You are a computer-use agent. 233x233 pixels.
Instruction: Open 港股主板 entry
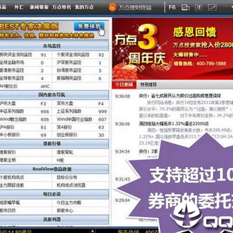click(8, 160)
